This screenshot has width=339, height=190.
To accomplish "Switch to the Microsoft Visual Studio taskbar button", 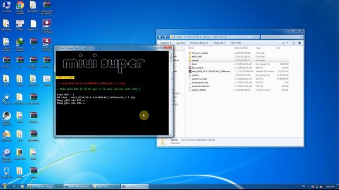I will click(77, 186).
